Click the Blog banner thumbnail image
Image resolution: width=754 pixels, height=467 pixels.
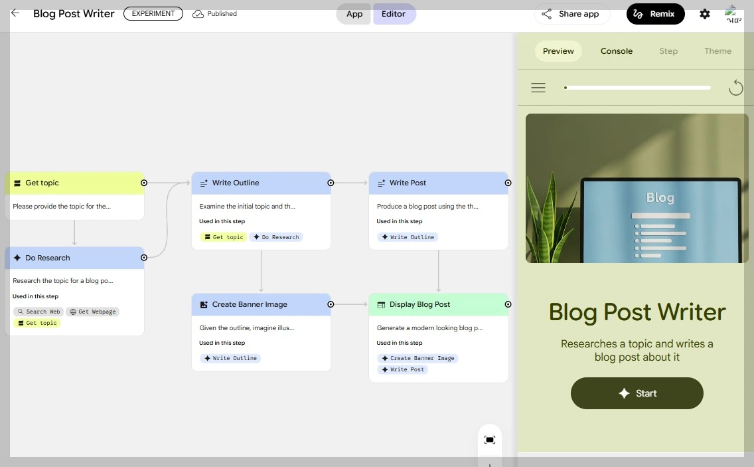[x=637, y=188]
